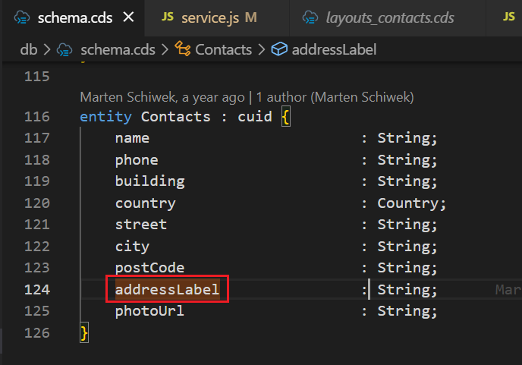Select the schema.cds breadcrumb item
The height and width of the screenshot is (365, 522).
(118, 50)
